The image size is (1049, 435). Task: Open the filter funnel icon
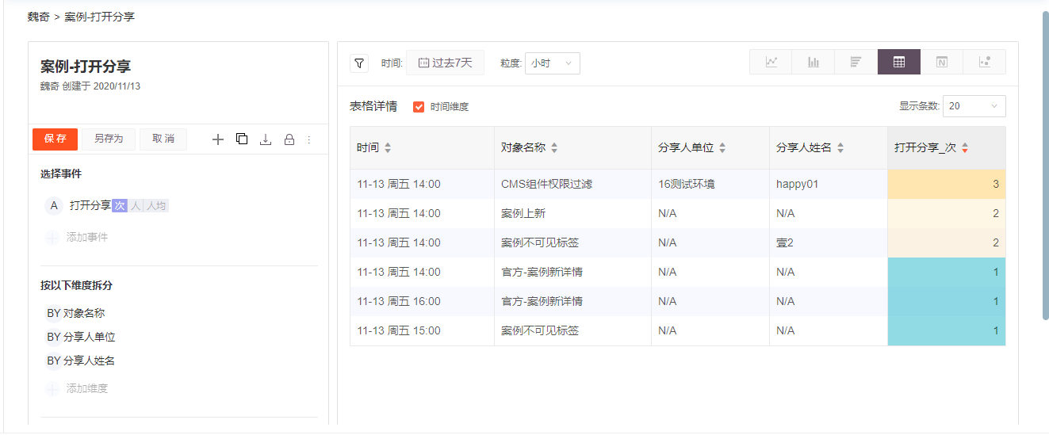click(x=359, y=63)
